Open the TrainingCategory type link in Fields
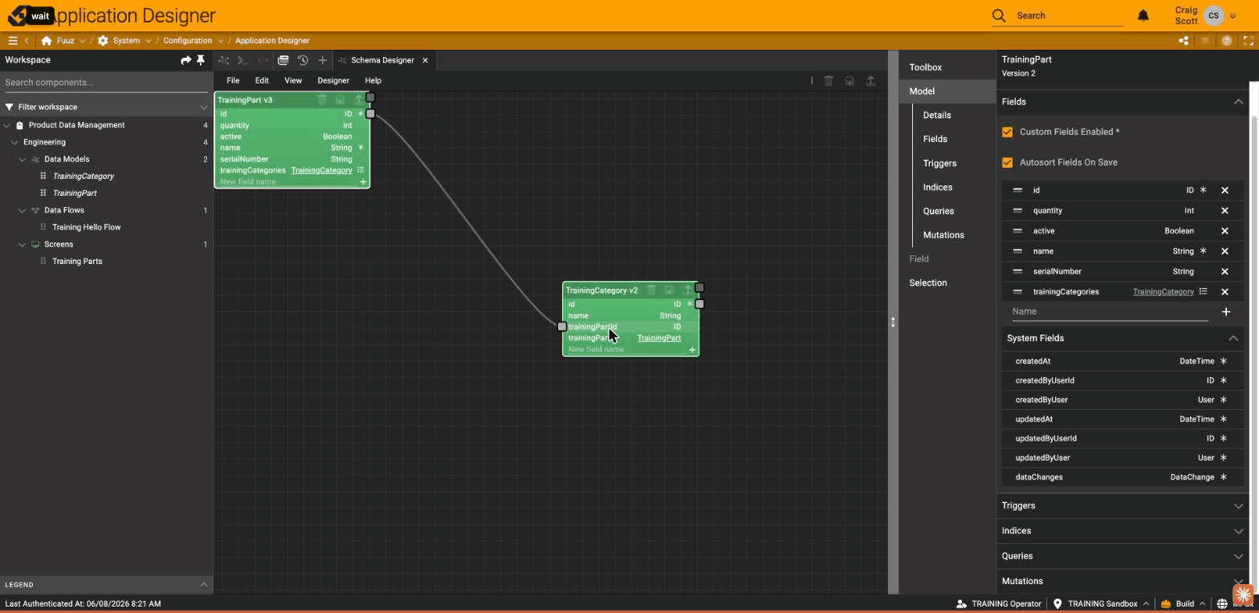This screenshot has height=613, width=1259. 1163,291
